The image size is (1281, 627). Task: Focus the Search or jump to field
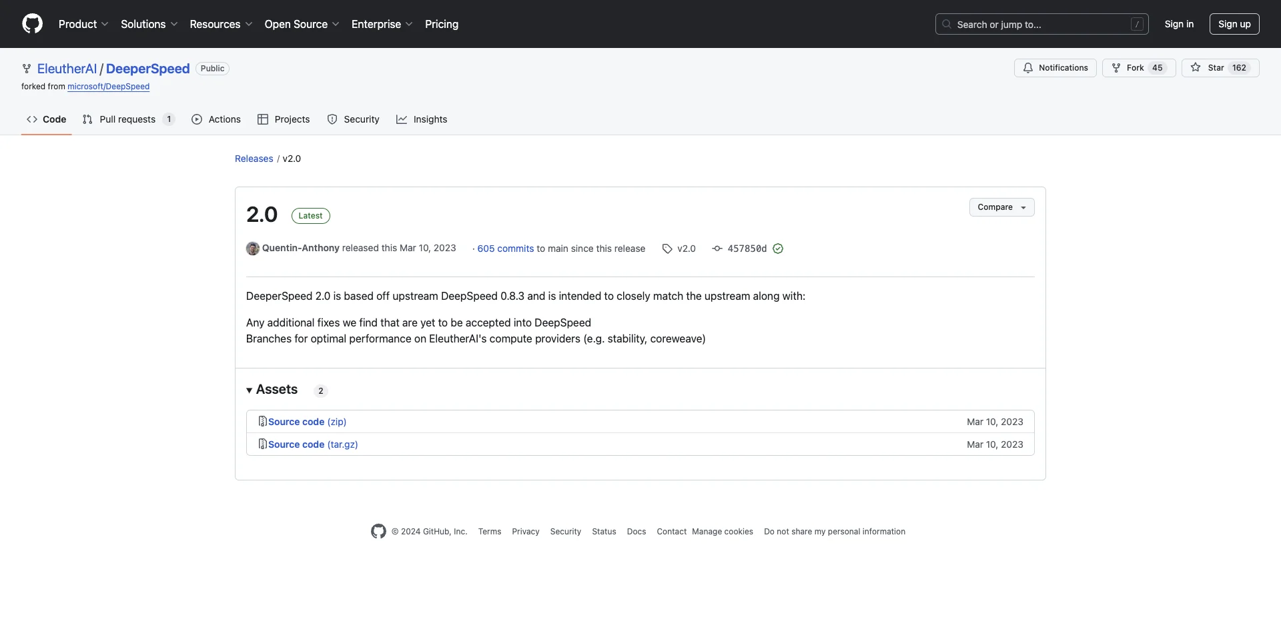coord(1042,24)
